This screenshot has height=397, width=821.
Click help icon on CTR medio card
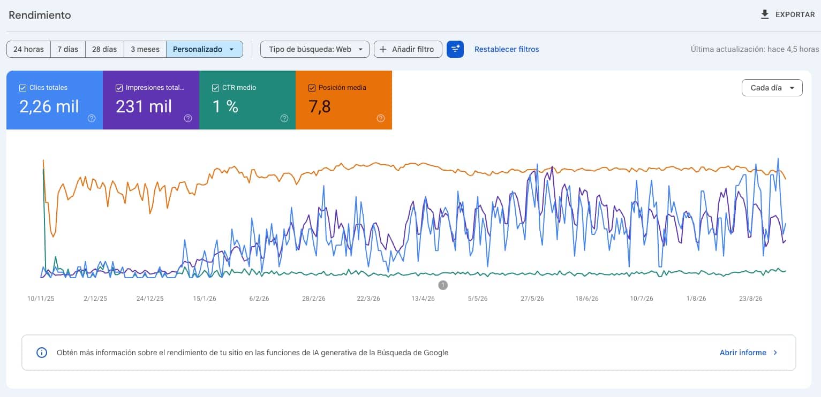pyautogui.click(x=284, y=118)
